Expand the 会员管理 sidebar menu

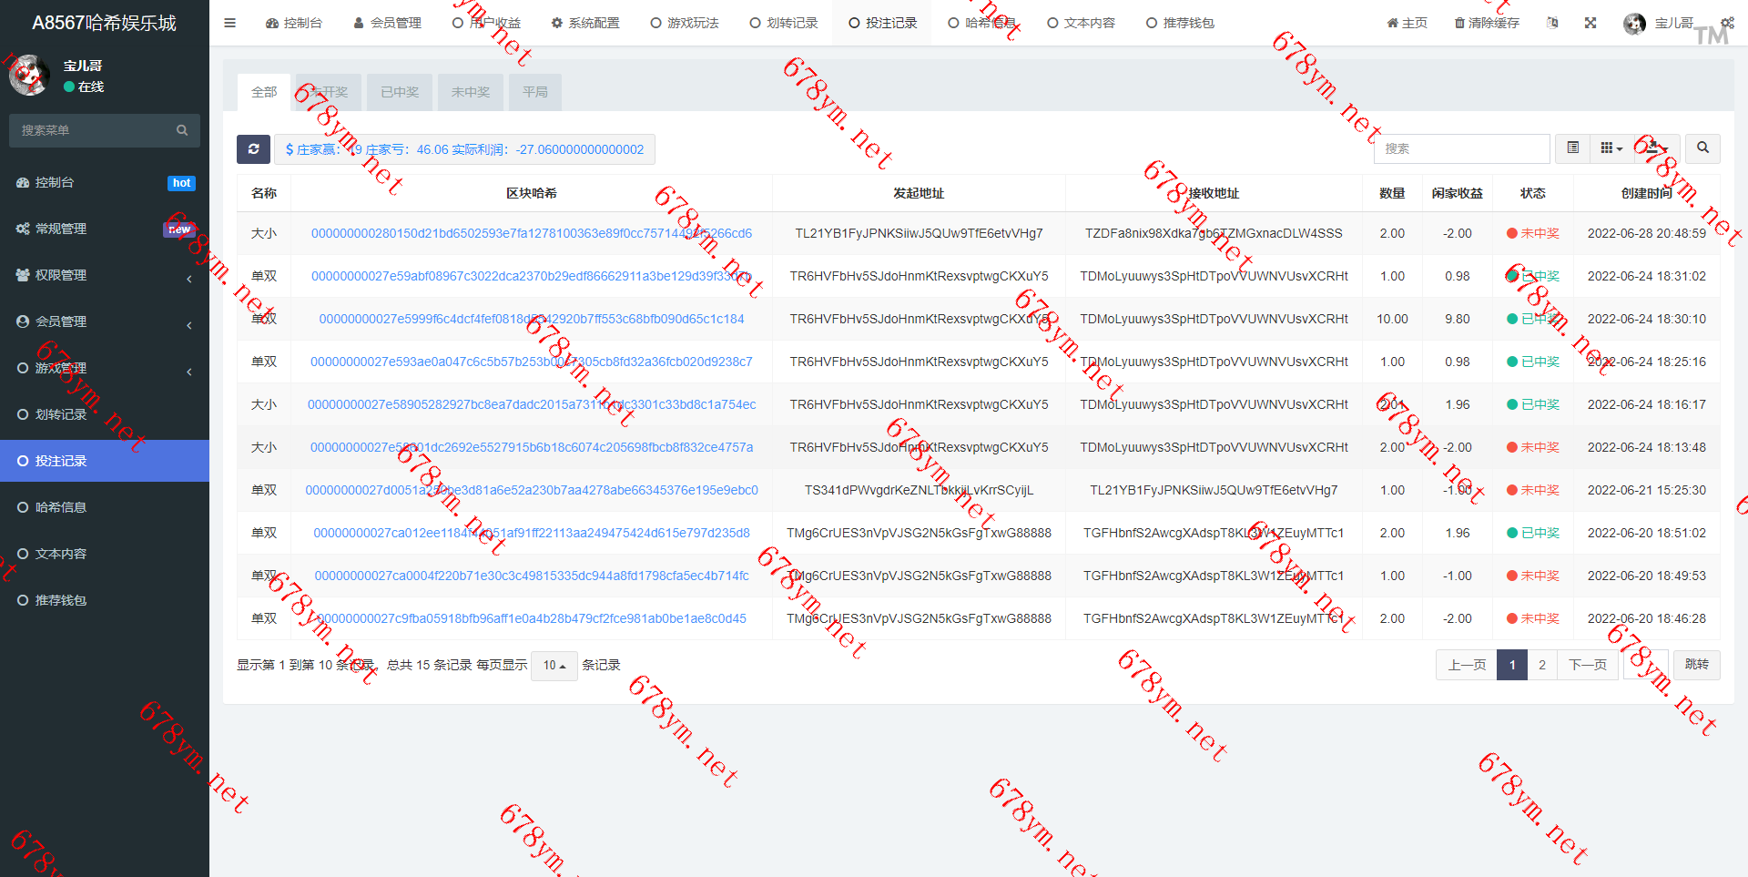click(x=105, y=321)
